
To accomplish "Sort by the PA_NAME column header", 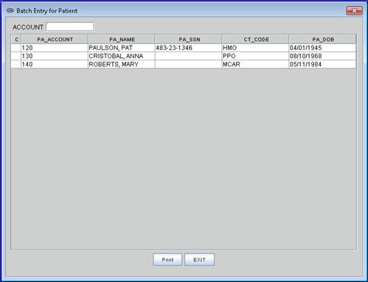I will pyautogui.click(x=122, y=39).
